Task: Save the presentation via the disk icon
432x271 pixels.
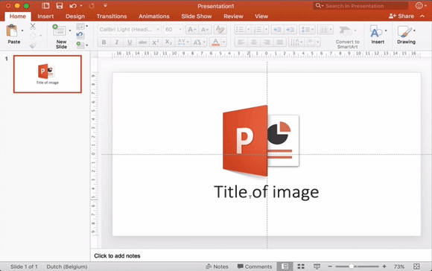Action: pyautogui.click(x=60, y=6)
